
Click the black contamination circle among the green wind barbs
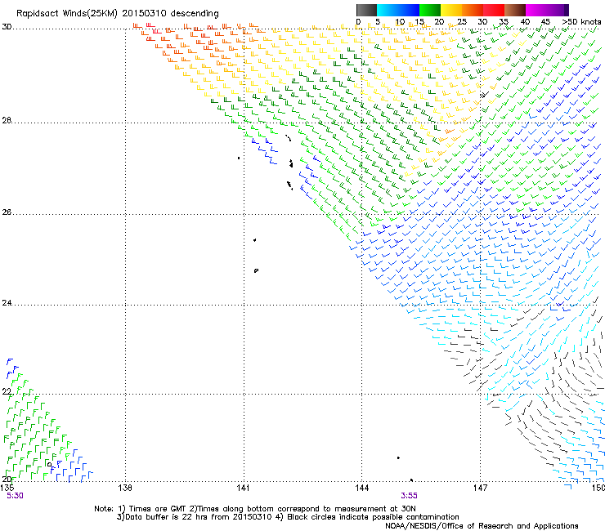coord(49,465)
